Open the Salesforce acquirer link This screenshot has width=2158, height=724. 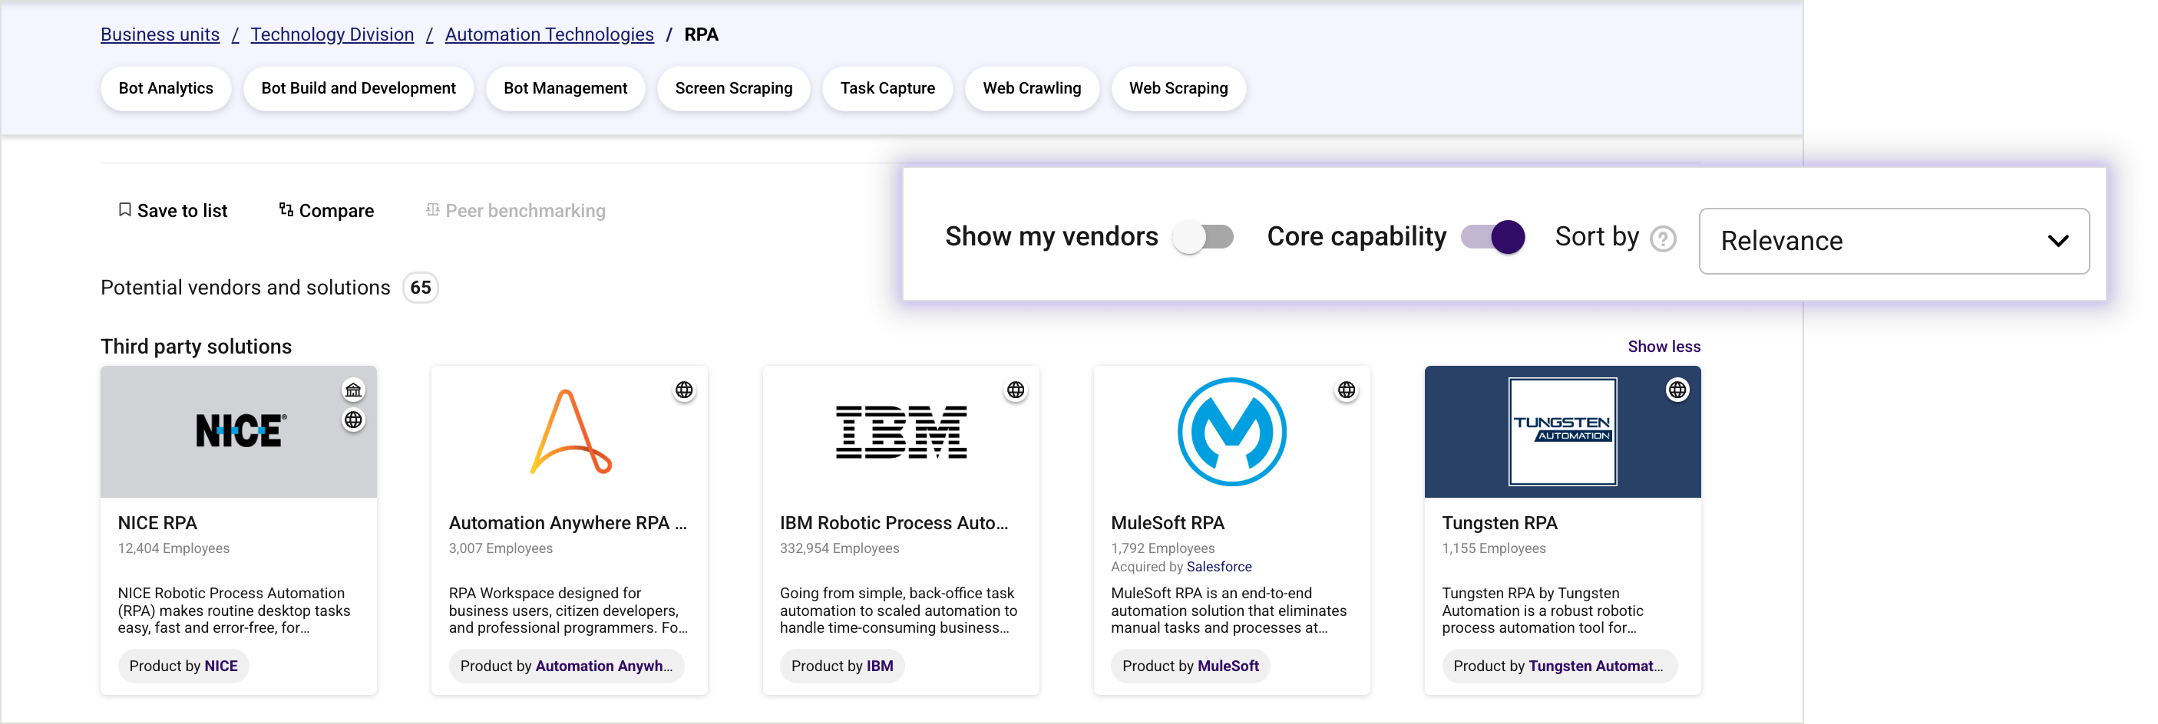tap(1219, 567)
